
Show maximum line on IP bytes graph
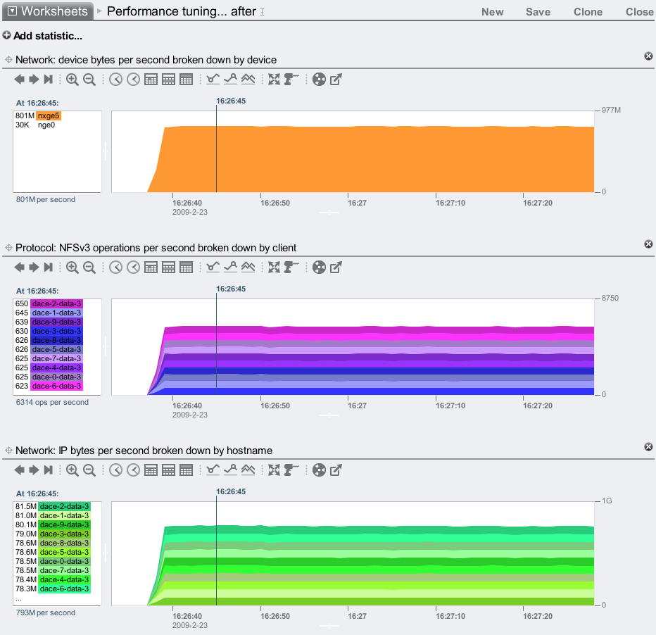[231, 470]
